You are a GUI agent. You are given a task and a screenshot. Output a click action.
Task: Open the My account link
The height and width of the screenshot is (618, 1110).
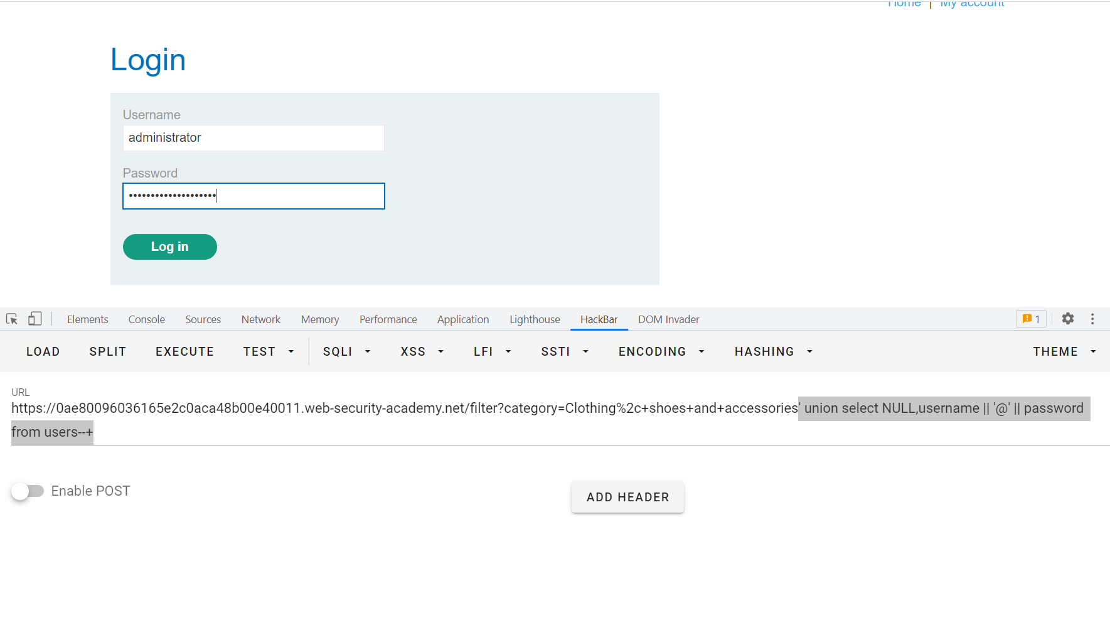pos(972,4)
